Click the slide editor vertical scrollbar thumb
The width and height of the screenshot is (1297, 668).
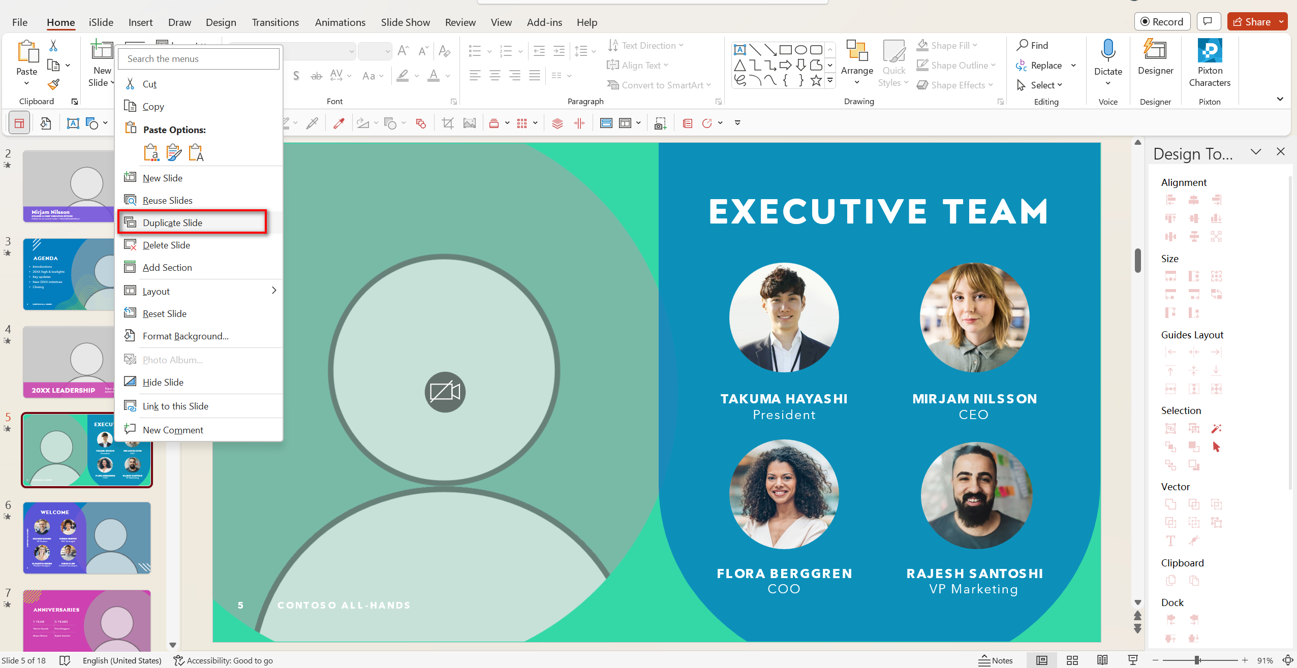(x=1137, y=261)
